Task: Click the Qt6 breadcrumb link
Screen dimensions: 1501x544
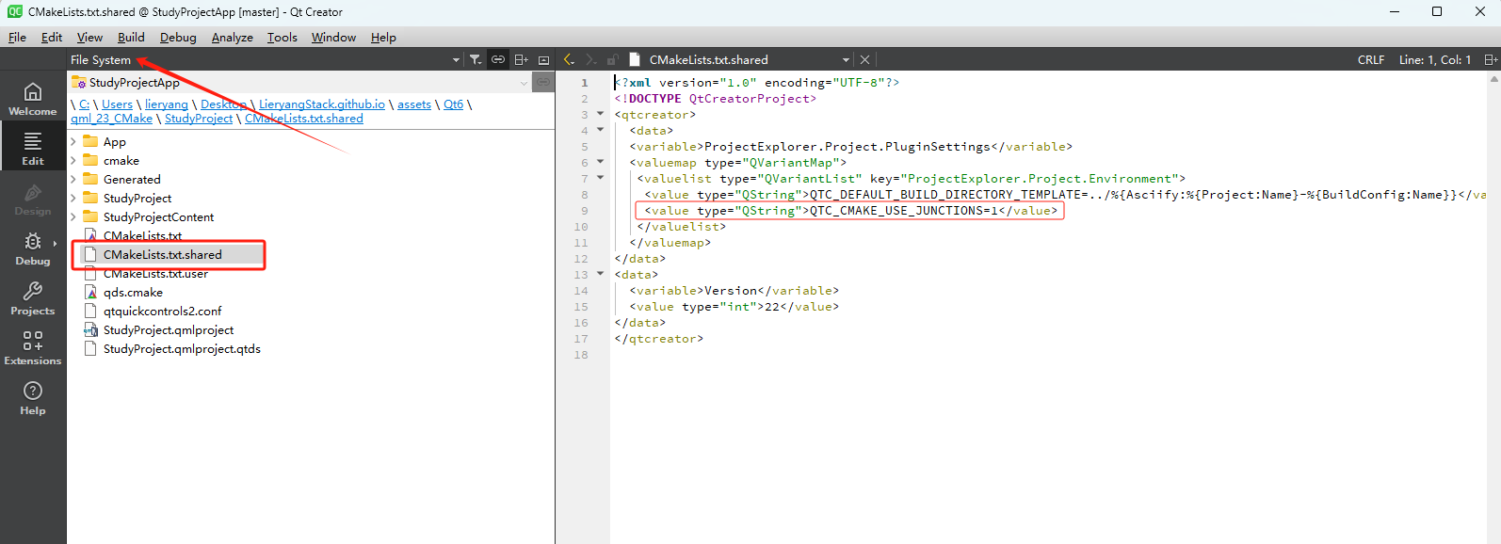Action: [453, 104]
